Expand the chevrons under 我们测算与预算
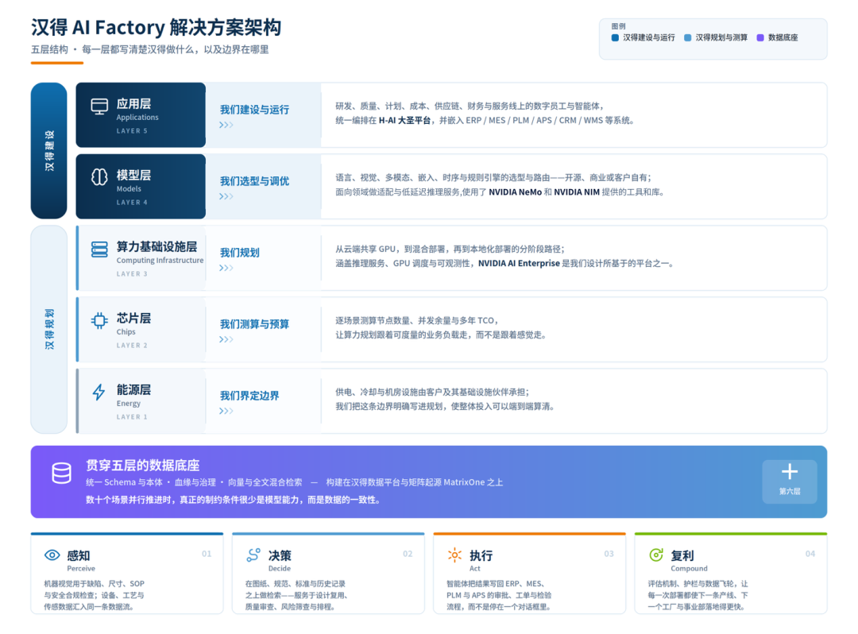The image size is (858, 634). [226, 340]
